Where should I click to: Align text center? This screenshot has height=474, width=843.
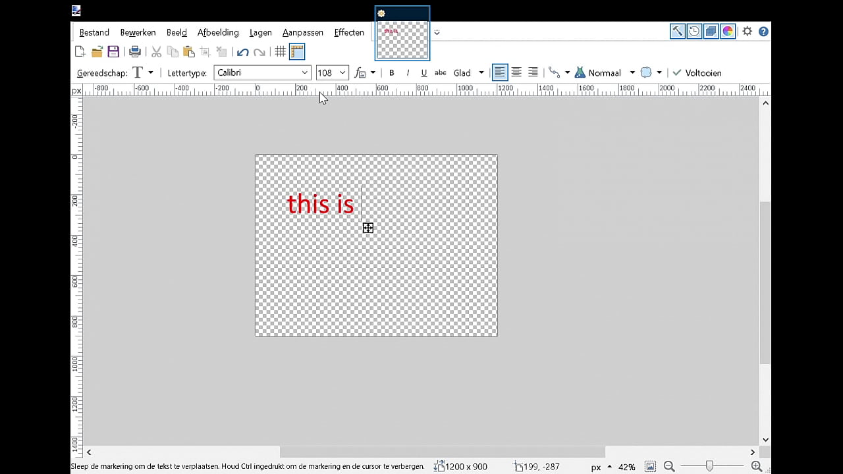click(516, 72)
